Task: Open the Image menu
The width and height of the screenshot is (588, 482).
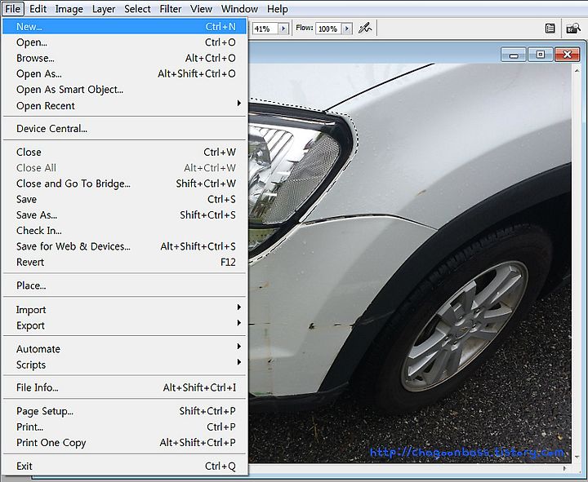Action: pyautogui.click(x=69, y=9)
